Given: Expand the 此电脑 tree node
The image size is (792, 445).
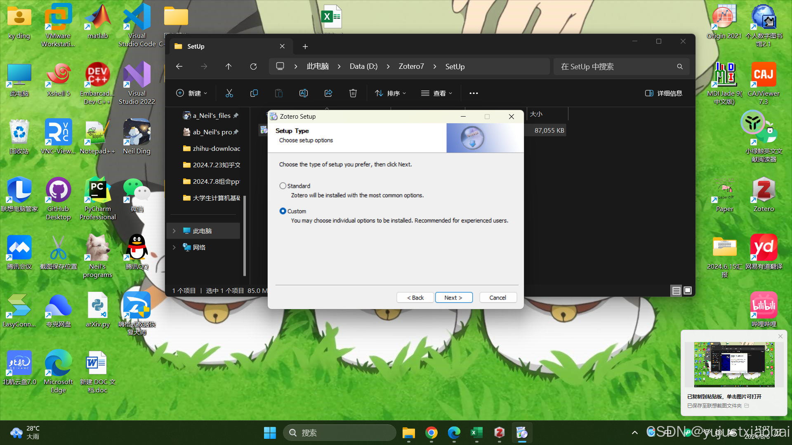Looking at the screenshot, I should pos(174,231).
